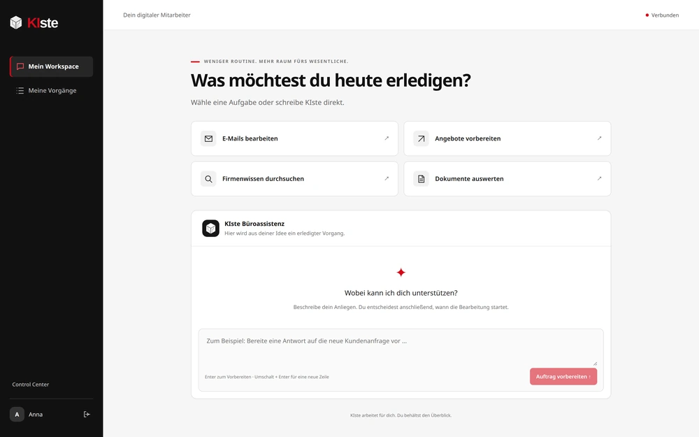Click the envelope icon for E-Mails bearbeiten
699x437 pixels.
tap(208, 138)
